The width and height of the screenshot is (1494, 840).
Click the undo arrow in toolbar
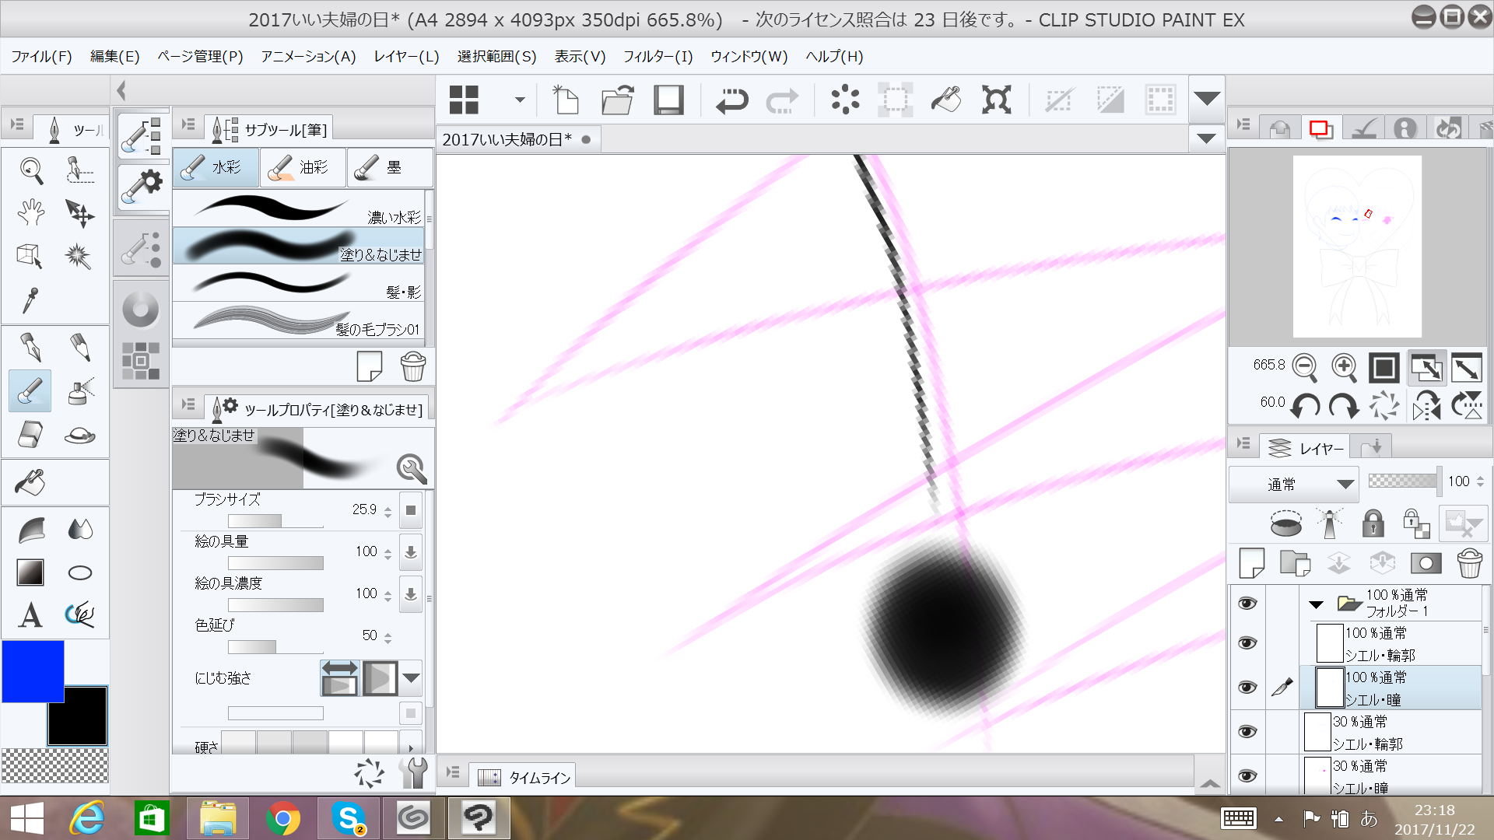tap(731, 100)
